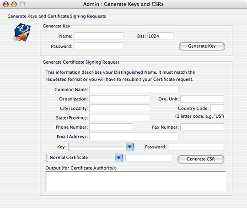Focus the Phone Number field
The height and width of the screenshot is (208, 247).
coord(111,127)
